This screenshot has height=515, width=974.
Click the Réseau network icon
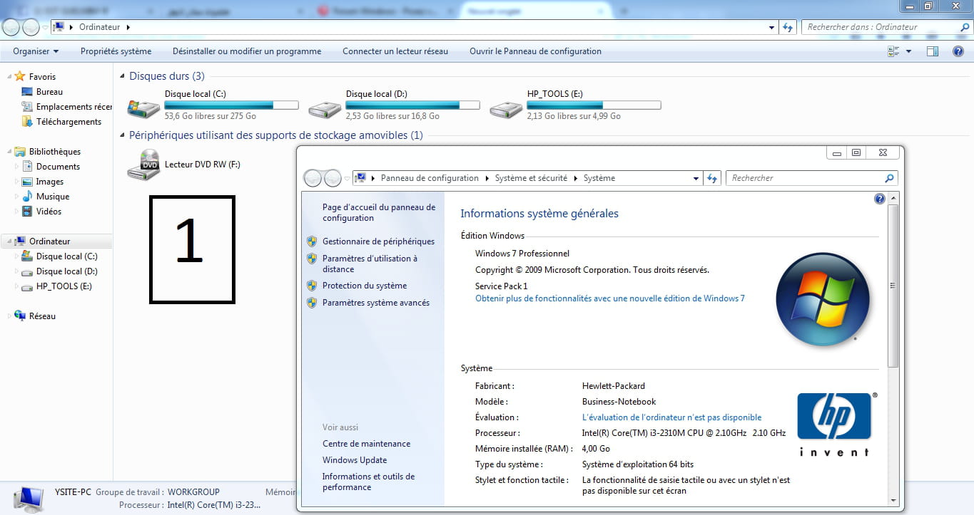coord(20,316)
